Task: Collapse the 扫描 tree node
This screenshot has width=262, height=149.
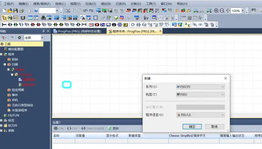Action: point(5,64)
